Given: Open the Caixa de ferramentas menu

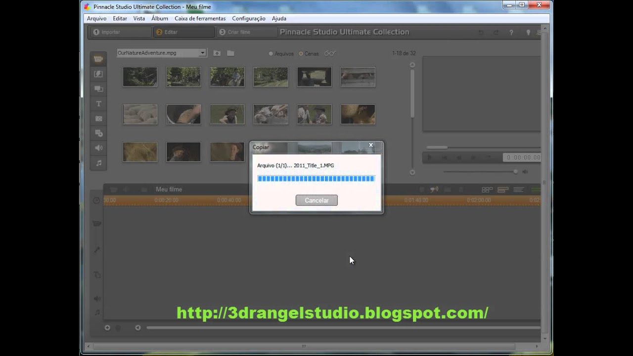Looking at the screenshot, I should click(x=200, y=18).
